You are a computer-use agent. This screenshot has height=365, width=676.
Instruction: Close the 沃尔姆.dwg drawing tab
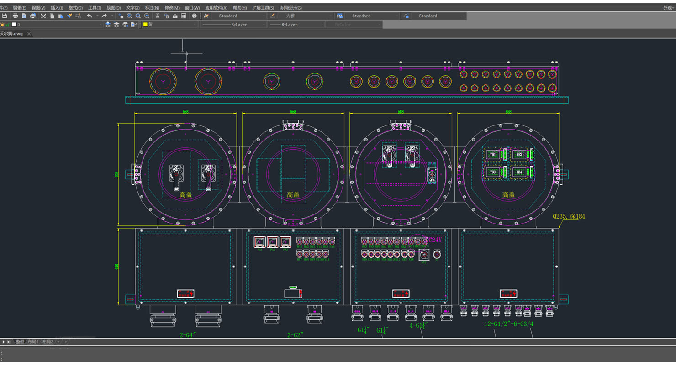pyautogui.click(x=29, y=34)
